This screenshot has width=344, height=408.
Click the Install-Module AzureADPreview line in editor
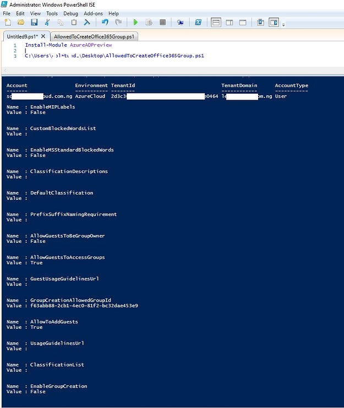(x=68, y=45)
